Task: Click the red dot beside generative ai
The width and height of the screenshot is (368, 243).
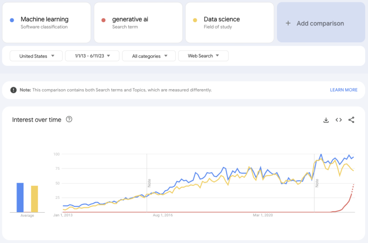Action: [103, 20]
